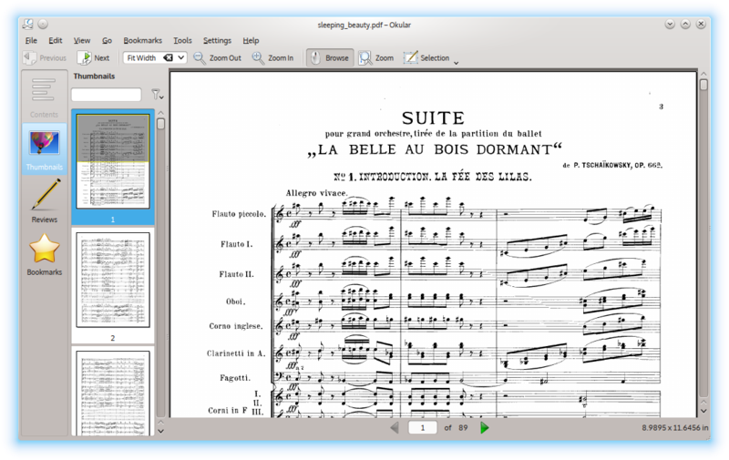729x460 pixels.
Task: Click the previous page arrow at bottom
Action: pos(395,427)
